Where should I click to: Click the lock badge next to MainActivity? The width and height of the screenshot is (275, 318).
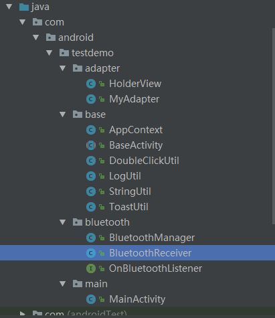coord(102,299)
